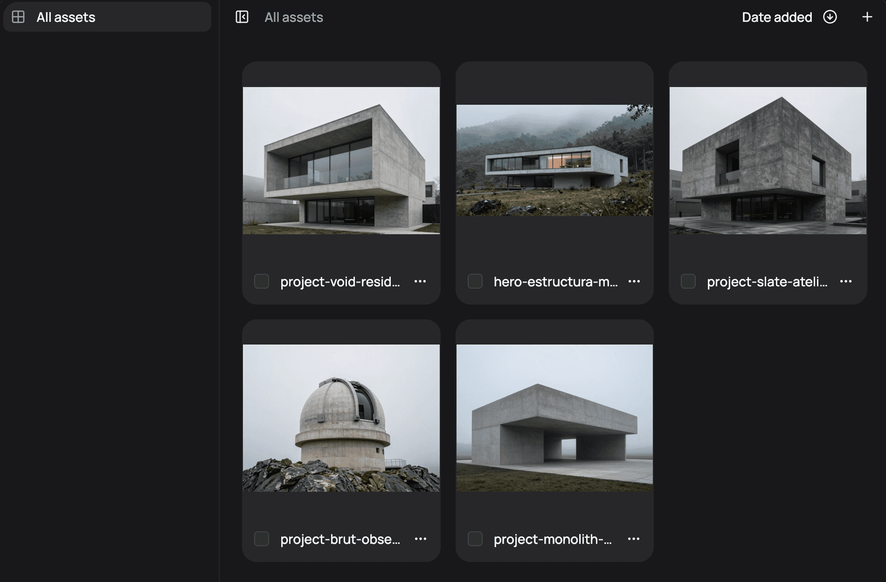Click the All assets breadcrumb title
Image resolution: width=886 pixels, height=582 pixels.
293,17
